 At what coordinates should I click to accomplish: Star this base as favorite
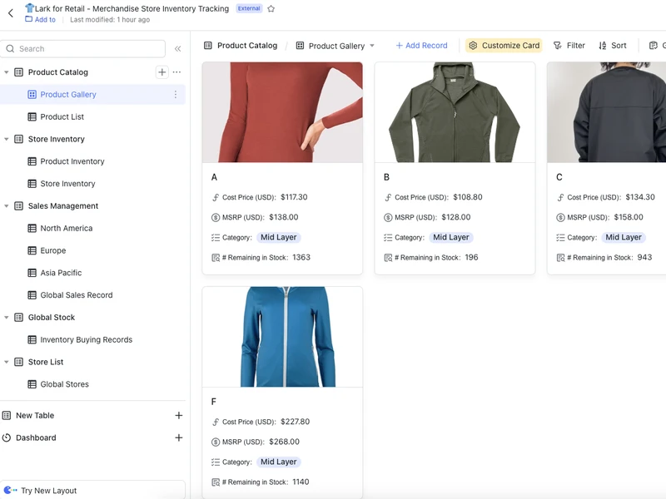pyautogui.click(x=271, y=8)
